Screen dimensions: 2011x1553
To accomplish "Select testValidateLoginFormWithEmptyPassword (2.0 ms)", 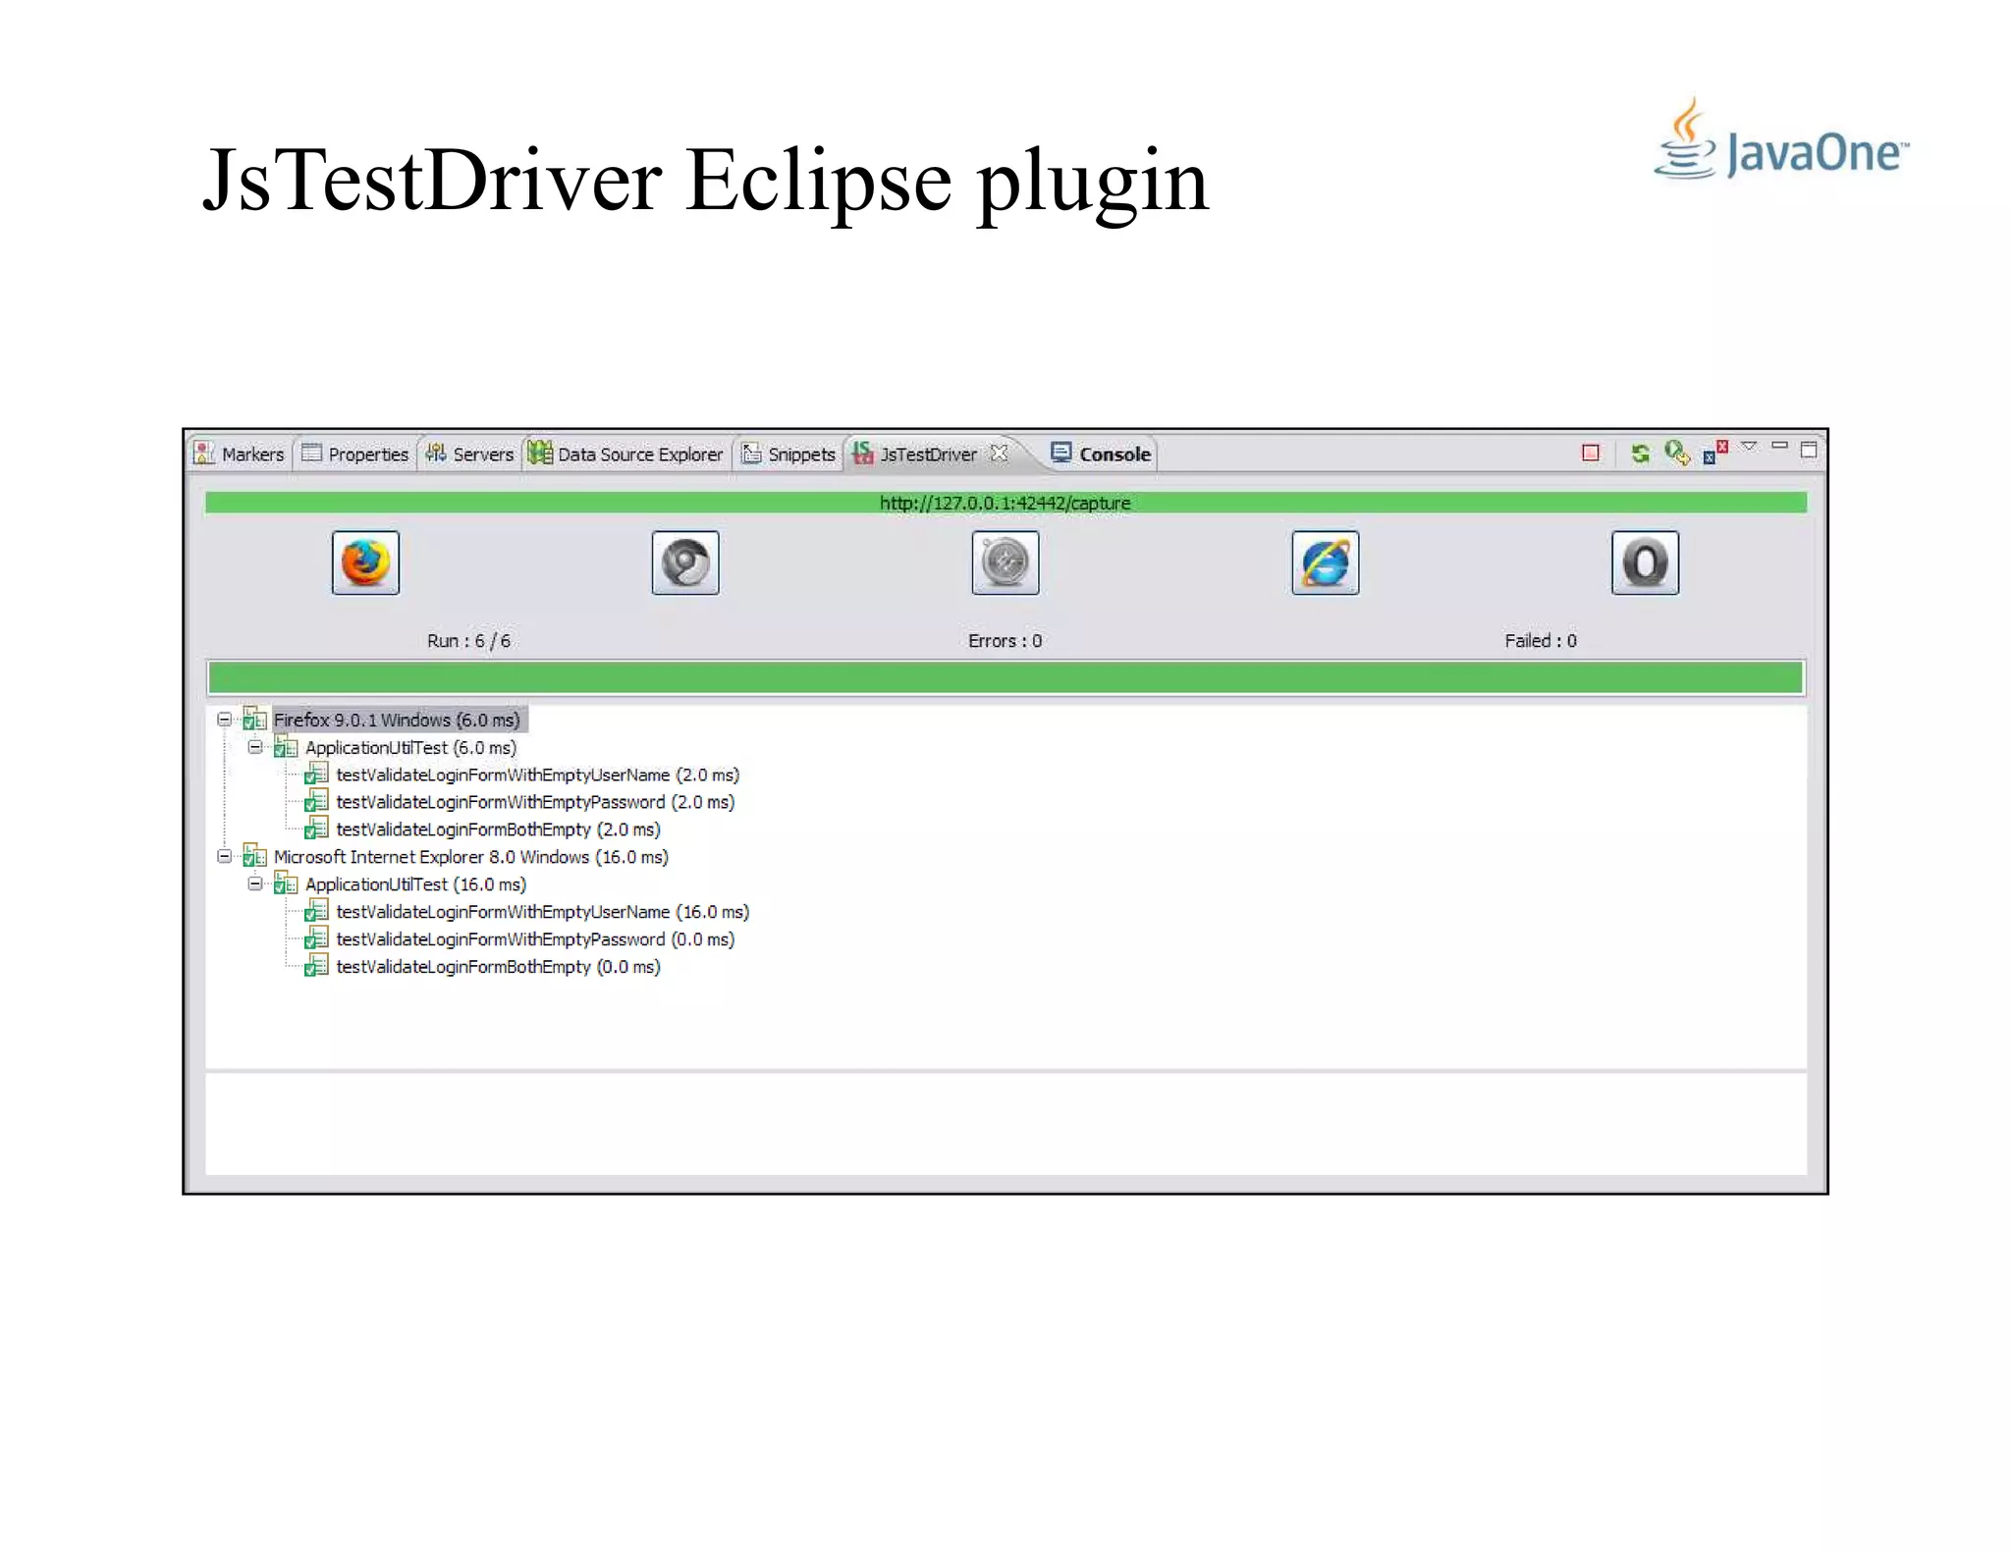I will [x=535, y=802].
